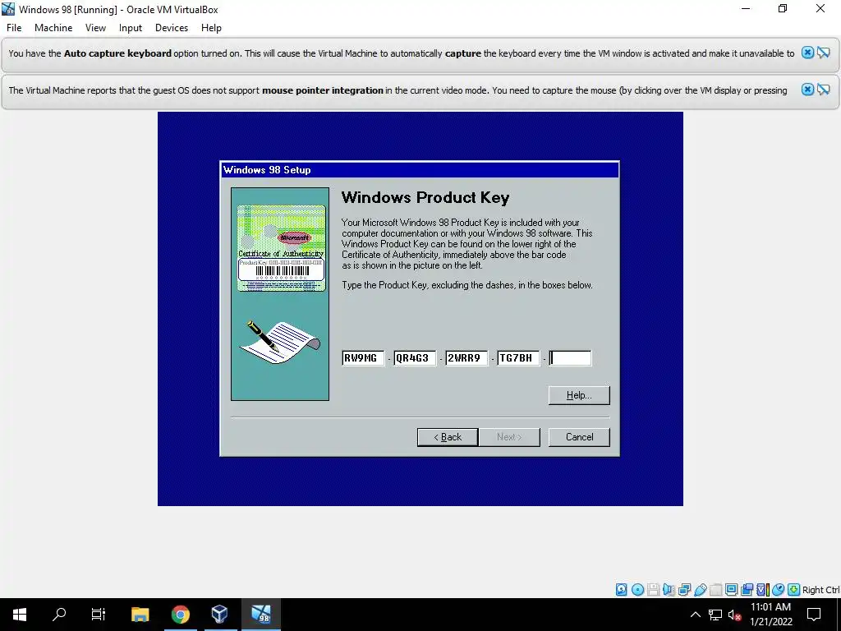The image size is (841, 631).
Task: Open the Input menu
Action: coord(131,28)
